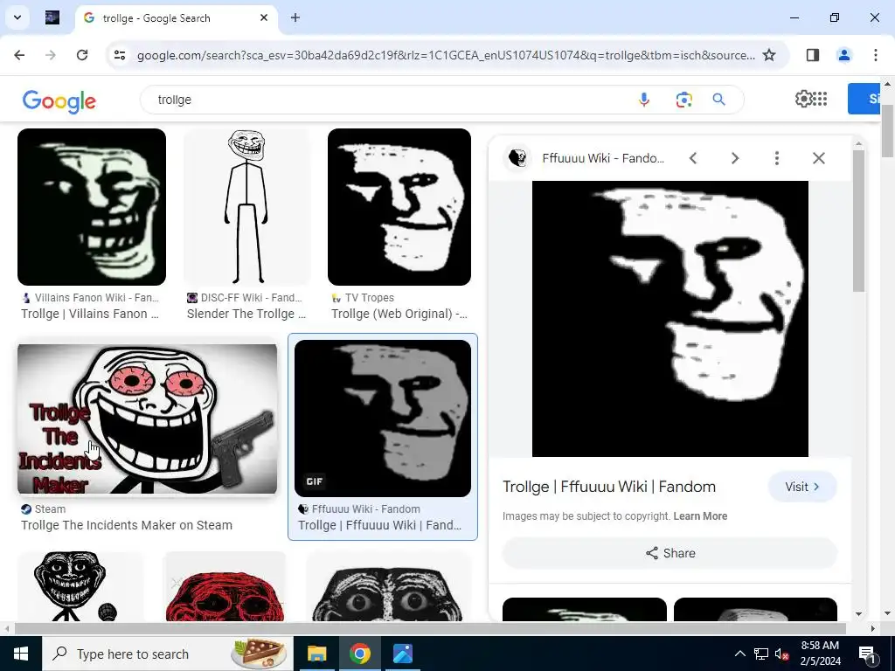895x671 pixels.
Task: Open black trollface with microphone thumbnail
Action: click(80, 586)
